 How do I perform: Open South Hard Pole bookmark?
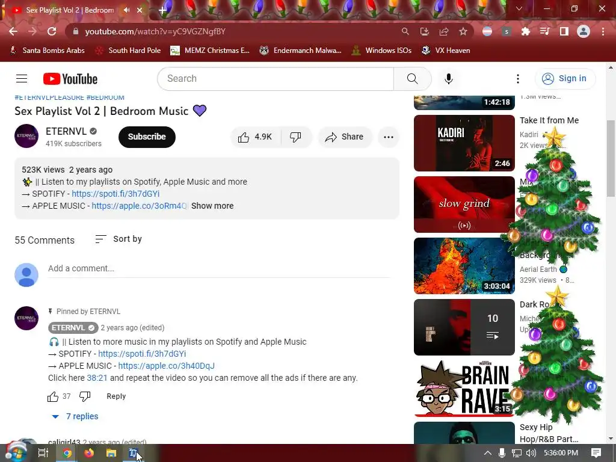pyautogui.click(x=129, y=51)
